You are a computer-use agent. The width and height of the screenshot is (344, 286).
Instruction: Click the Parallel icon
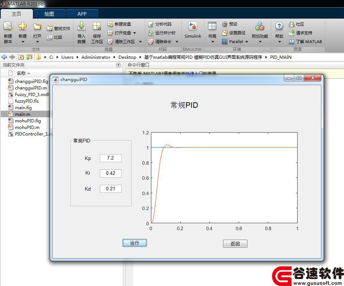click(225, 42)
